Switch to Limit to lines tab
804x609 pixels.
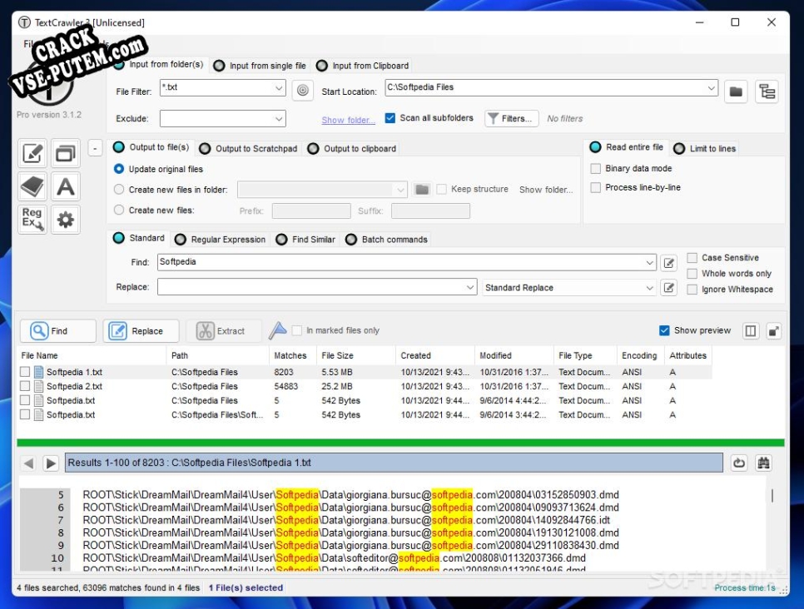pyautogui.click(x=705, y=149)
